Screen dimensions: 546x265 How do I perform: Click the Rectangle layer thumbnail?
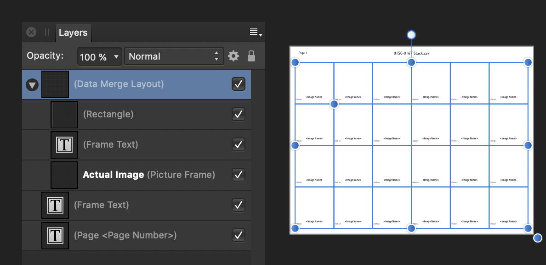[x=64, y=115]
